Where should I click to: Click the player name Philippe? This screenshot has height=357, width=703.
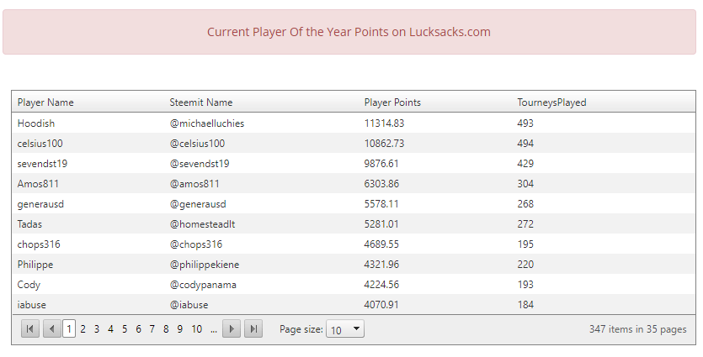point(35,265)
